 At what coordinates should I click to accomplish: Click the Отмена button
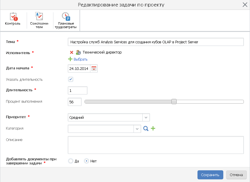[236, 175]
